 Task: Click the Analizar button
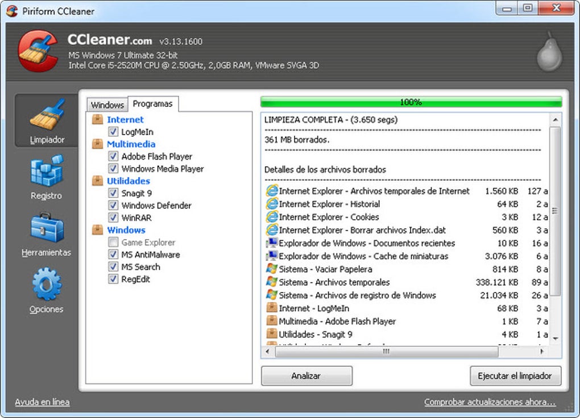click(306, 376)
